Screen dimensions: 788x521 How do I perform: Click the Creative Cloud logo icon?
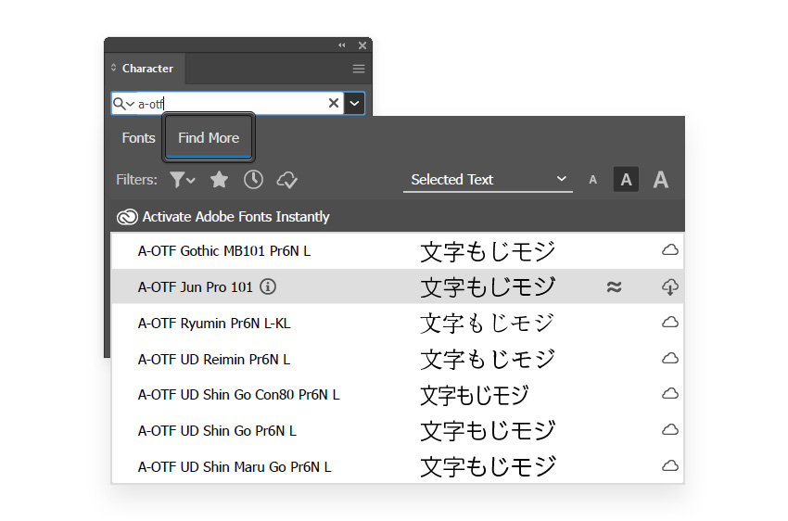127,217
